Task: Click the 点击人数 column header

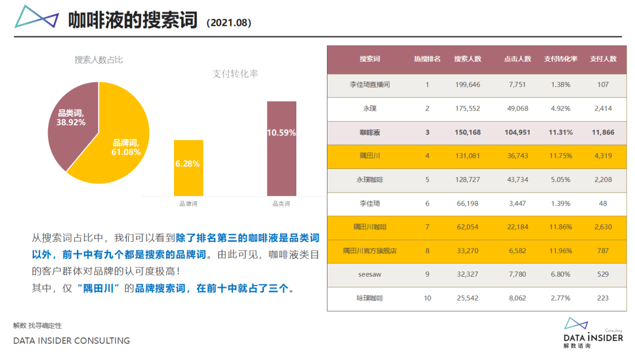Action: [x=517, y=59]
